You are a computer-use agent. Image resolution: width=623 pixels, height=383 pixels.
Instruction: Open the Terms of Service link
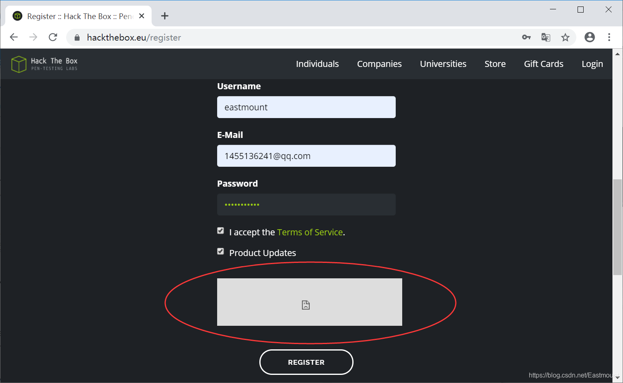click(x=310, y=232)
